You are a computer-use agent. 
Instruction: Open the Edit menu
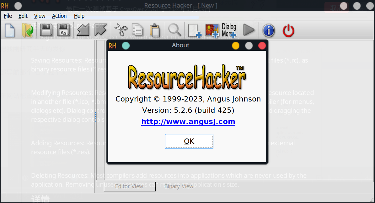click(x=23, y=16)
